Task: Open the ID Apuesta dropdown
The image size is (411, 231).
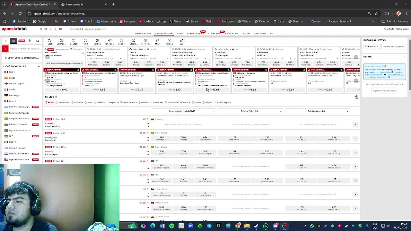Action: pyautogui.click(x=372, y=47)
